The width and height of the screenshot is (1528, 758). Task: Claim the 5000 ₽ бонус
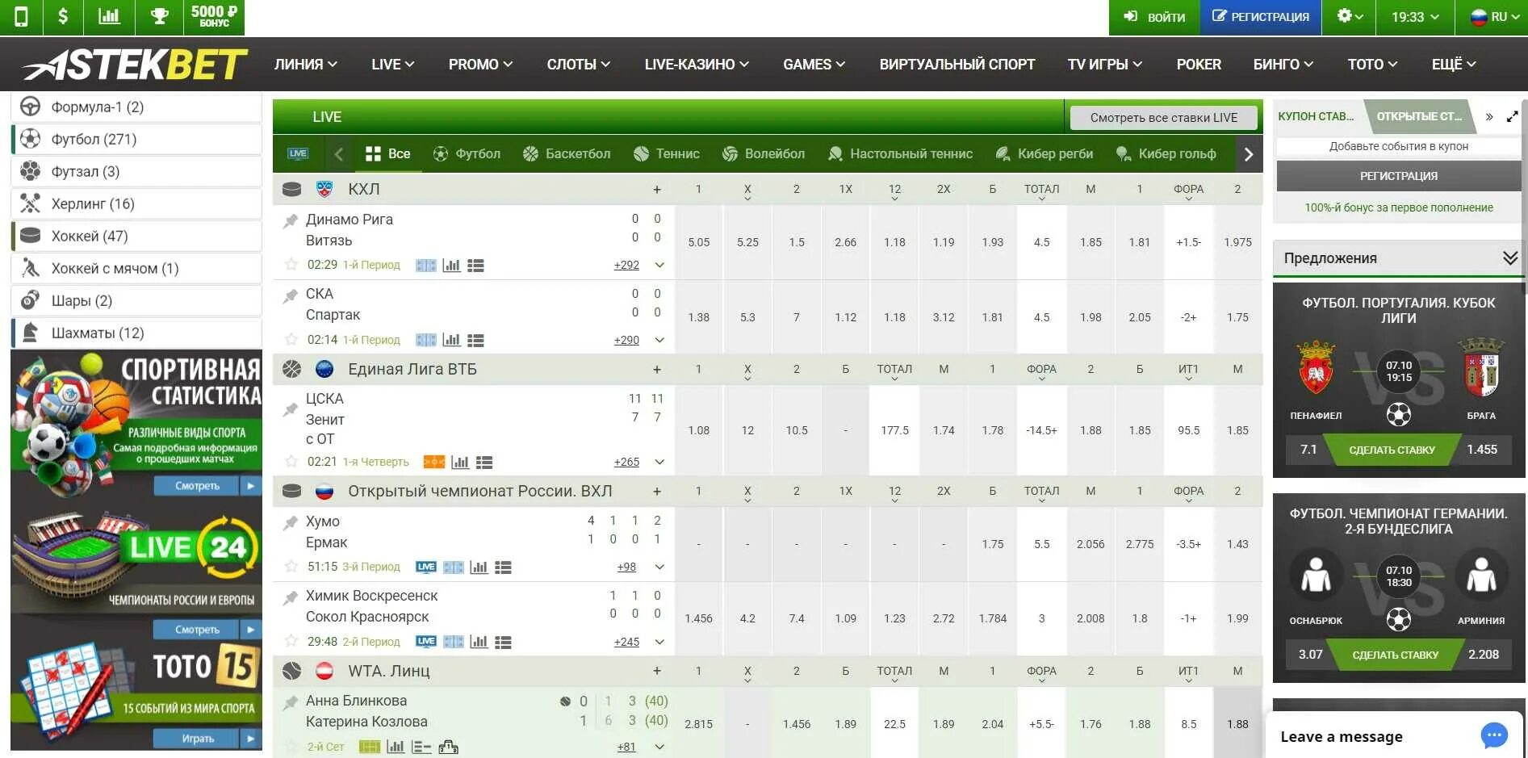214,17
